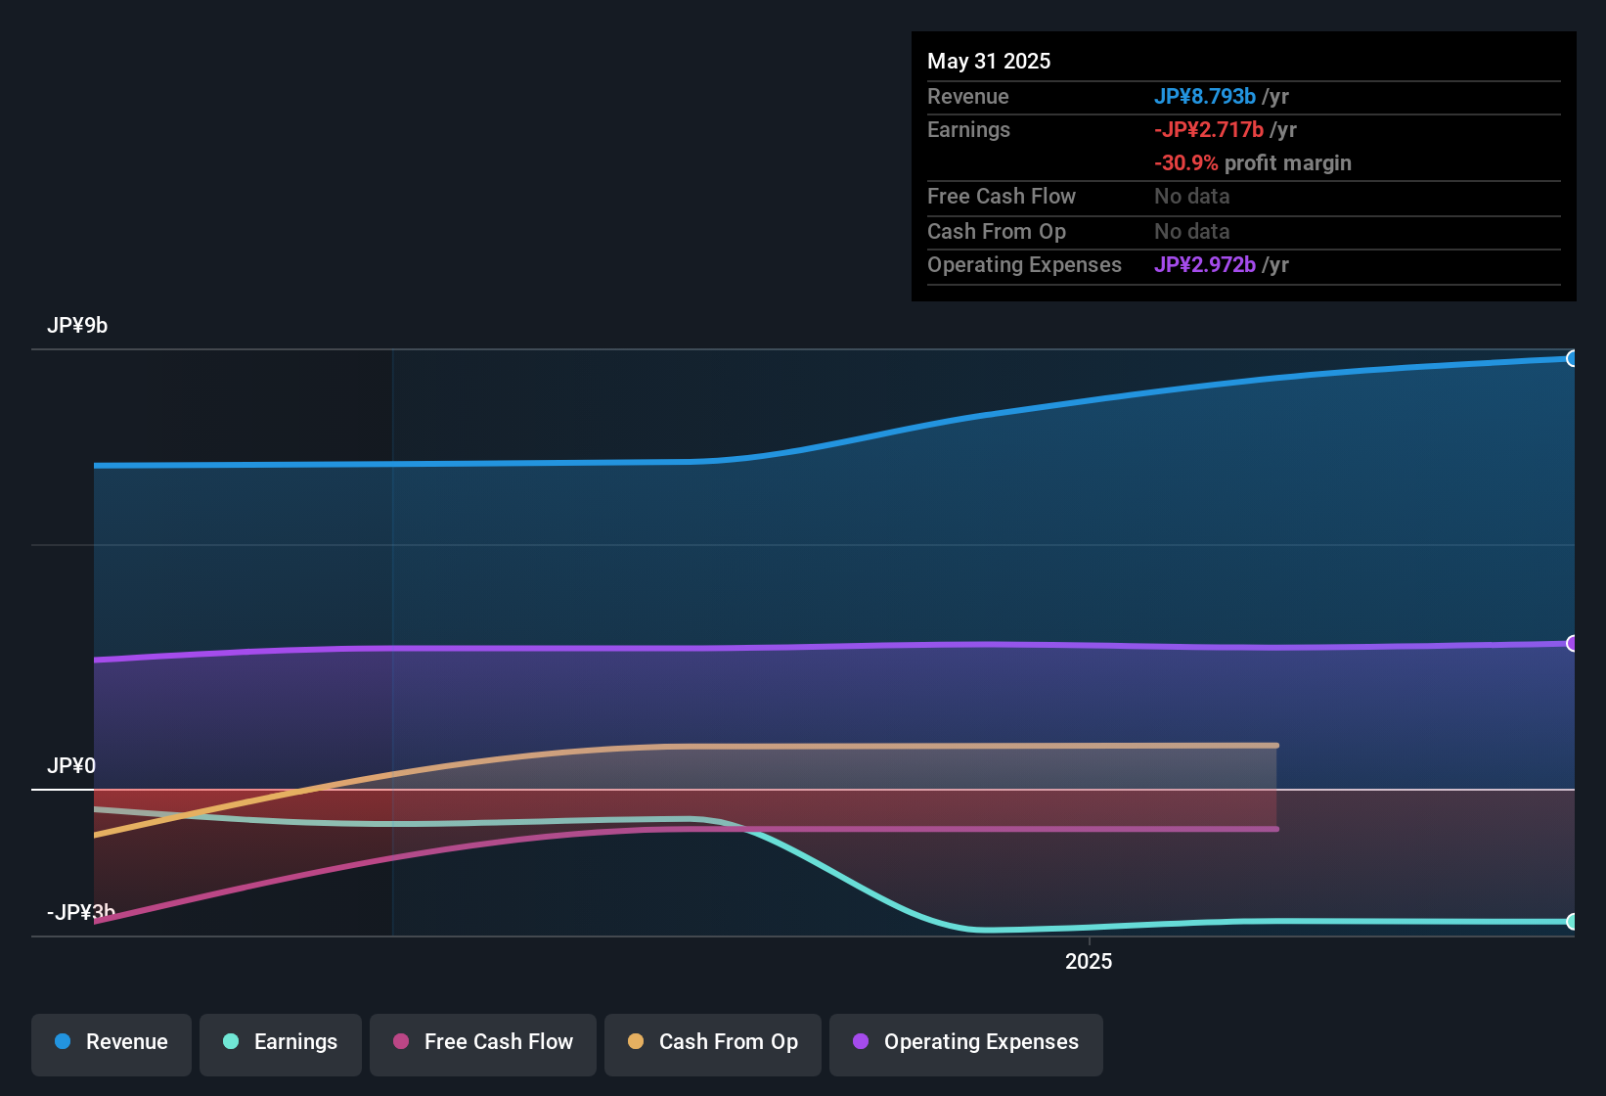This screenshot has height=1096, width=1606.
Task: Select the Revenue end-of-line data point
Action: pyautogui.click(x=1572, y=358)
